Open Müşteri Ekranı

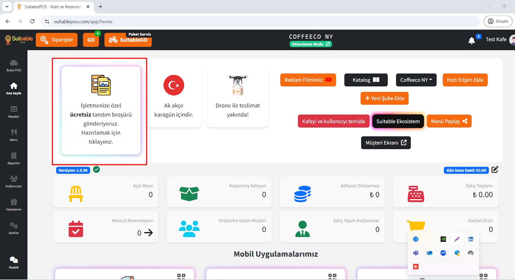coord(386,143)
